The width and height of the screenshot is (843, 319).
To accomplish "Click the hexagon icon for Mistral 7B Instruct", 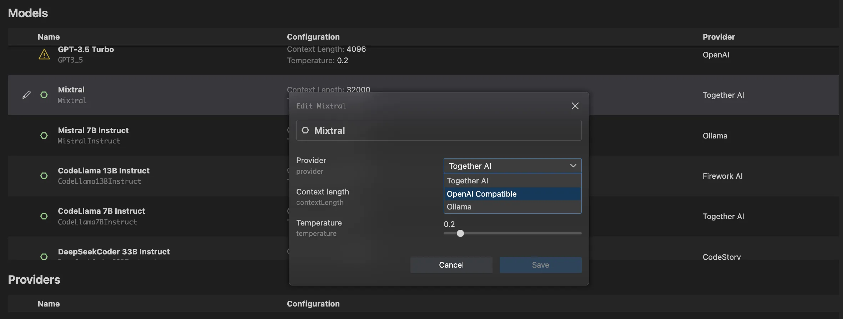I will (44, 136).
